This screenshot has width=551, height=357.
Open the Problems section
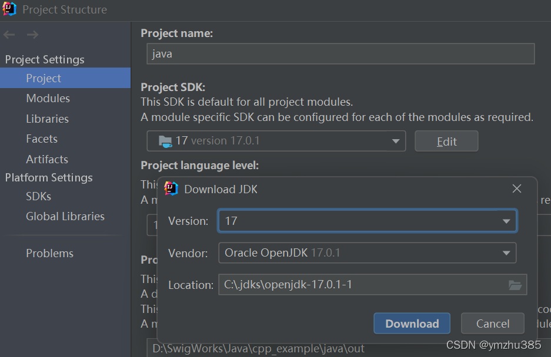pyautogui.click(x=49, y=253)
